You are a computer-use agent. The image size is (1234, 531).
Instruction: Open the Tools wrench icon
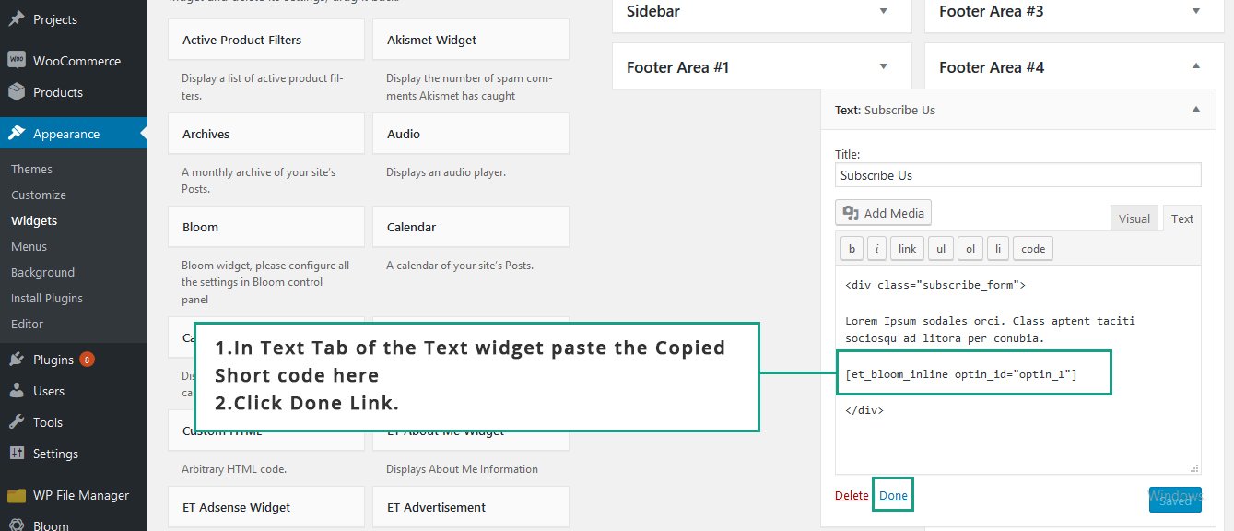click(x=17, y=422)
